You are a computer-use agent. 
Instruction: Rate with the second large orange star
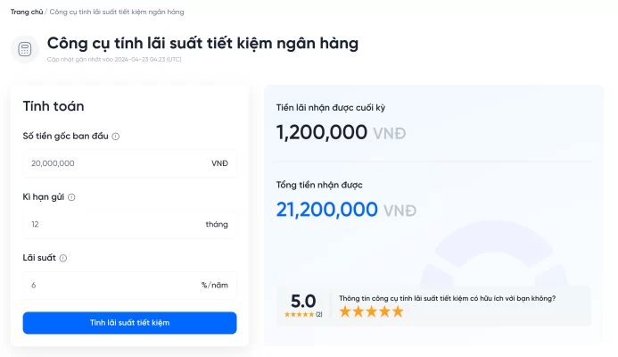(x=358, y=311)
